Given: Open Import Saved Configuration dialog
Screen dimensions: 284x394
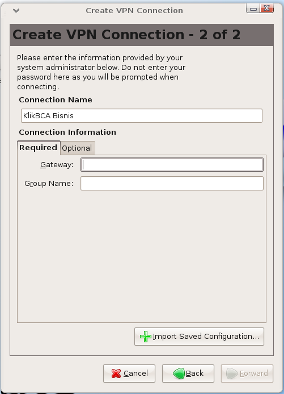Looking at the screenshot, I should tap(199, 337).
